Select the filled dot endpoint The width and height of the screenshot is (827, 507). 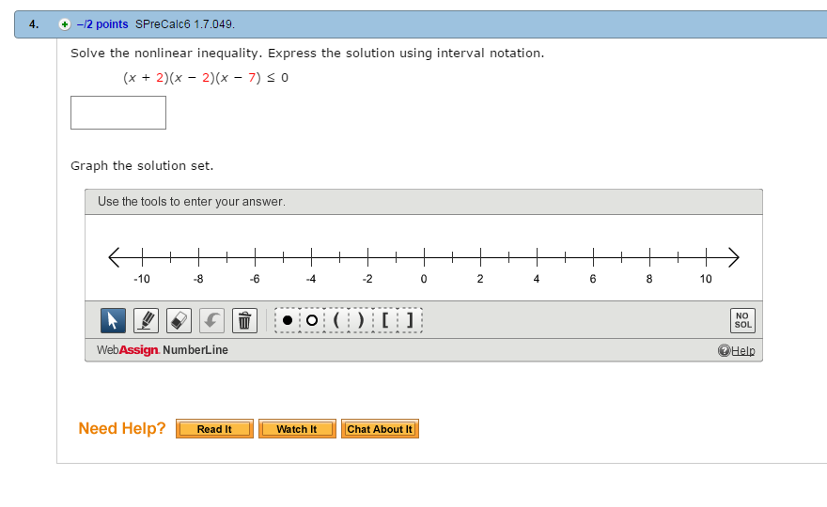[x=288, y=320]
